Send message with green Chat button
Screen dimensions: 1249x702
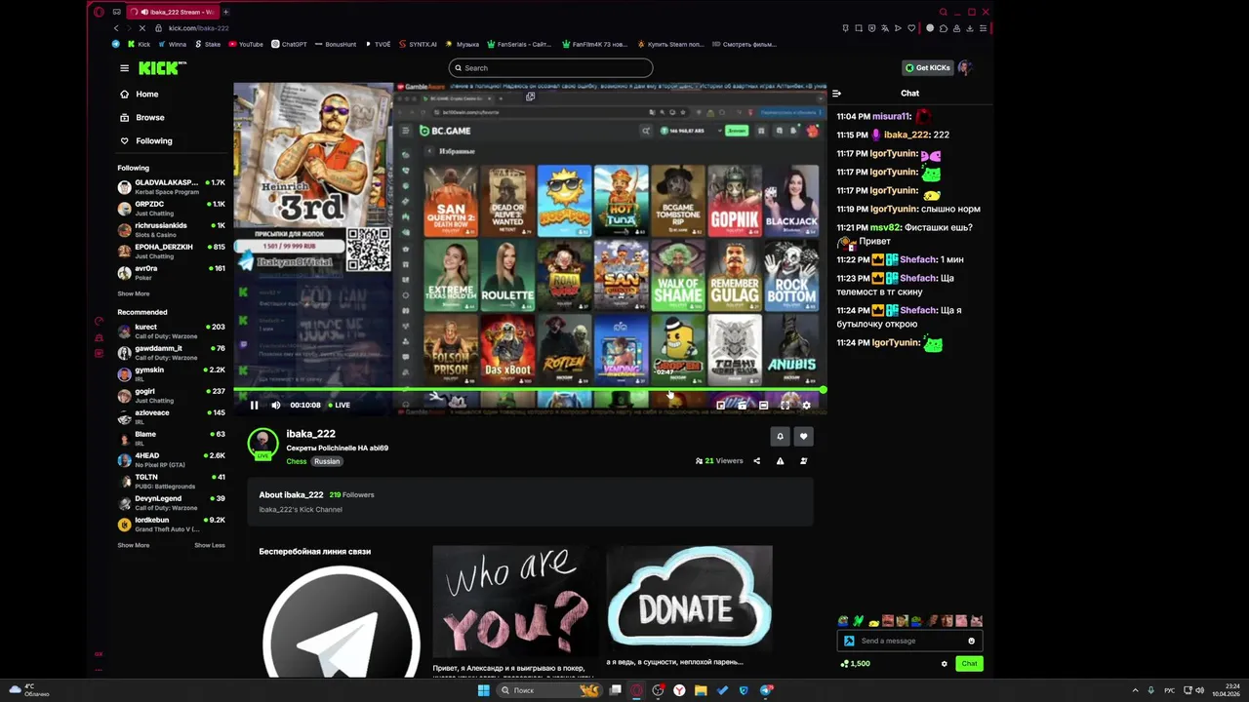[969, 664]
